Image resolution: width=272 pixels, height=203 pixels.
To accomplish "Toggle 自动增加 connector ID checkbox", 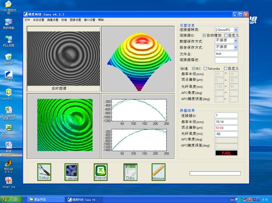I will point(204,35).
